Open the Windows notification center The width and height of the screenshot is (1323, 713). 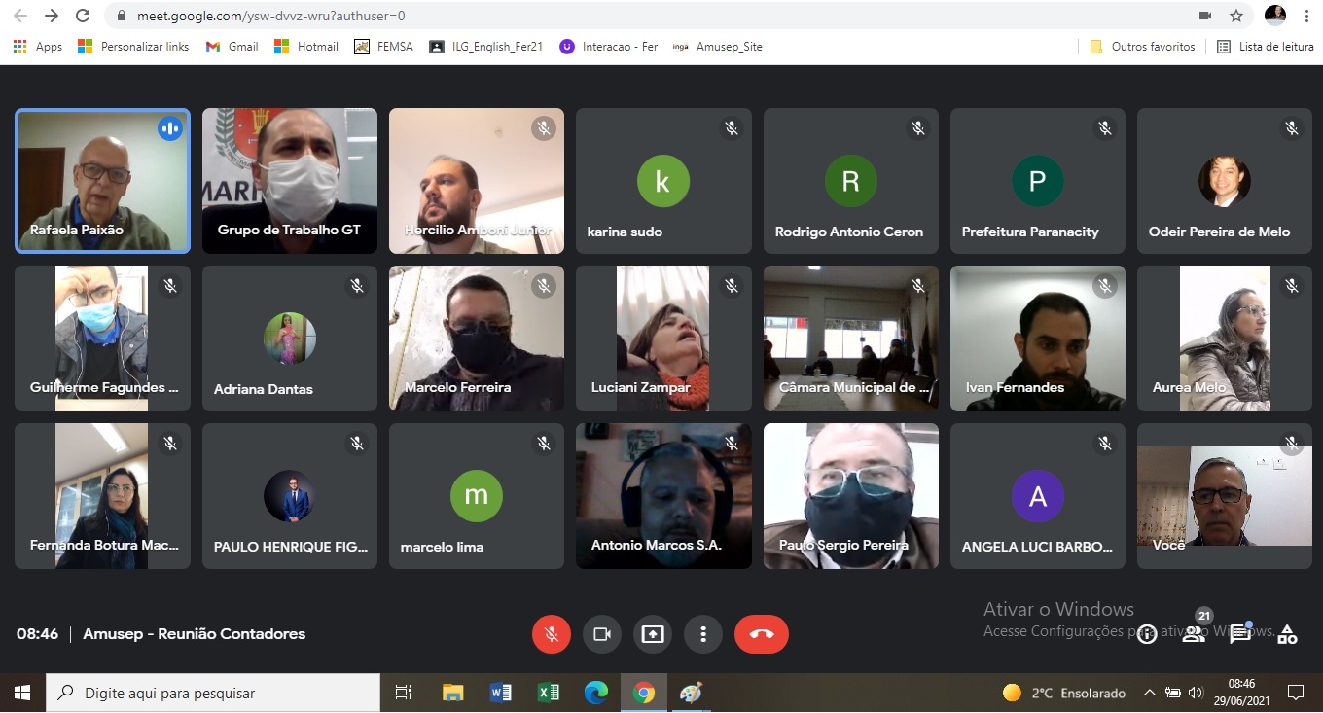pos(1296,693)
